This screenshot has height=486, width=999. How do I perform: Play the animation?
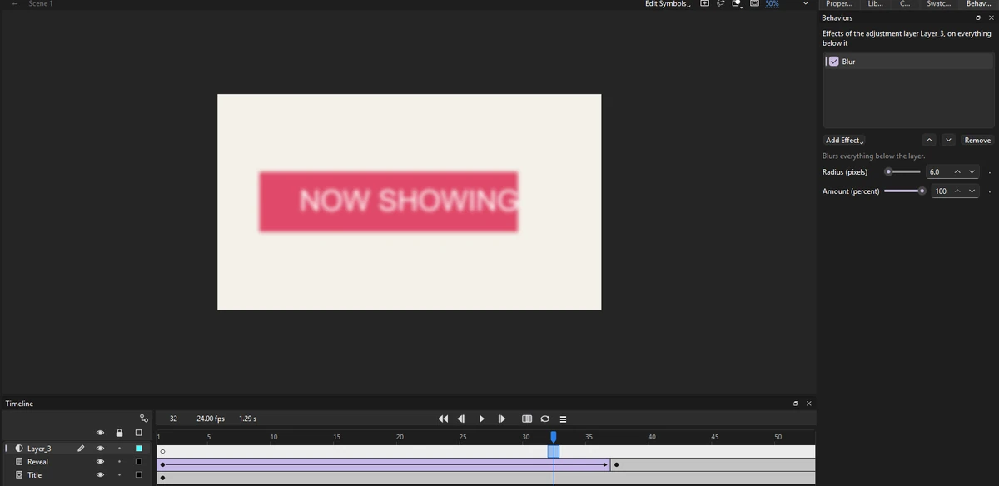[481, 419]
